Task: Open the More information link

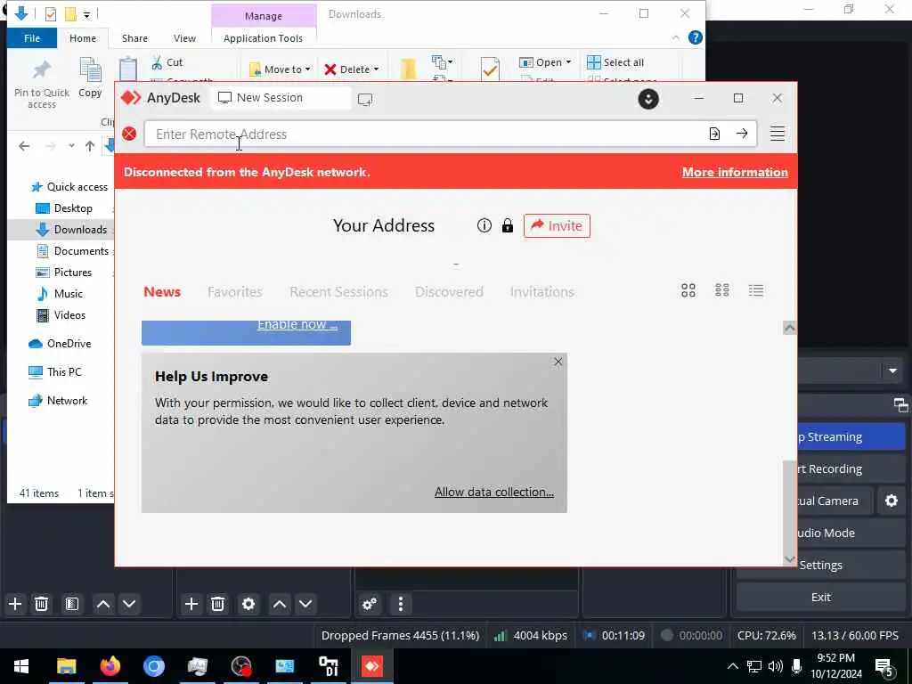Action: pos(735,172)
